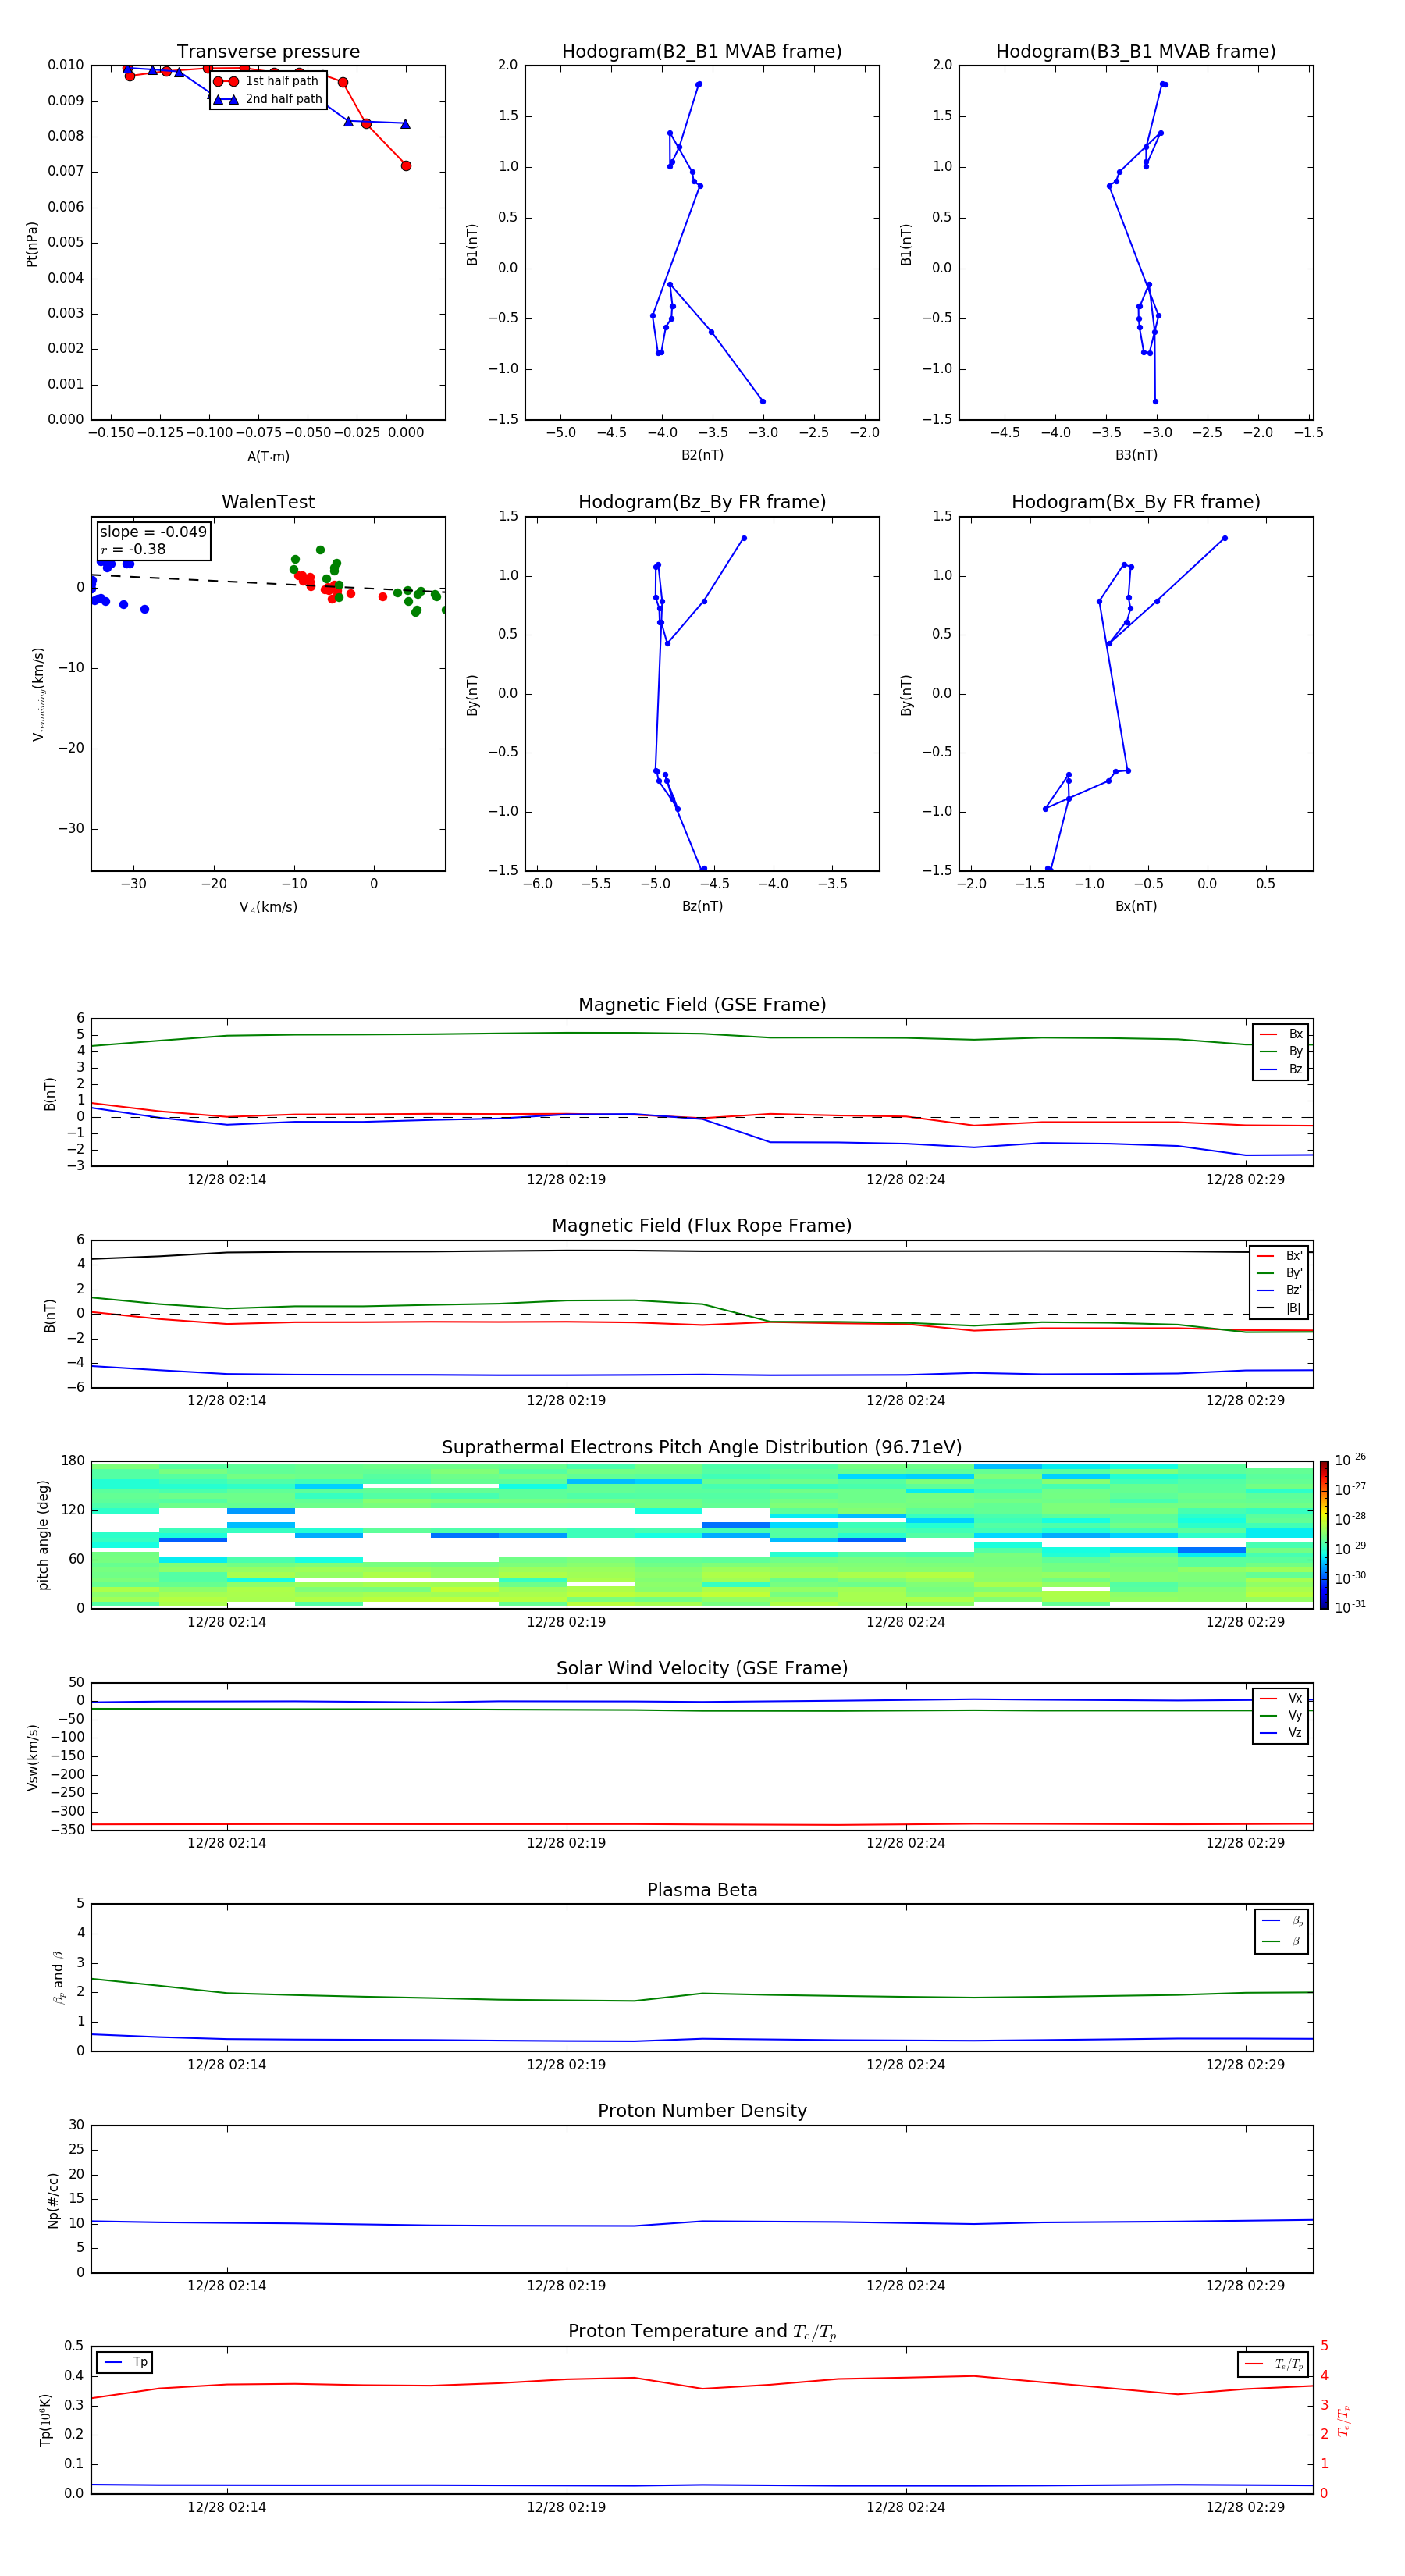
Task: Click the '10^-31' colorbar tick label
Action: (1350, 1607)
